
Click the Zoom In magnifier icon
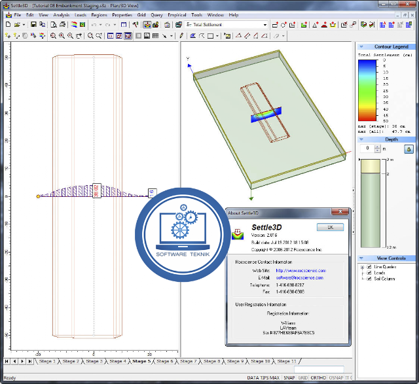point(62,35)
